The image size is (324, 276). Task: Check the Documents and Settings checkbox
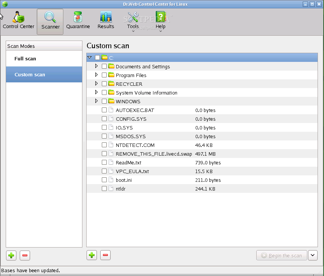[x=104, y=66]
